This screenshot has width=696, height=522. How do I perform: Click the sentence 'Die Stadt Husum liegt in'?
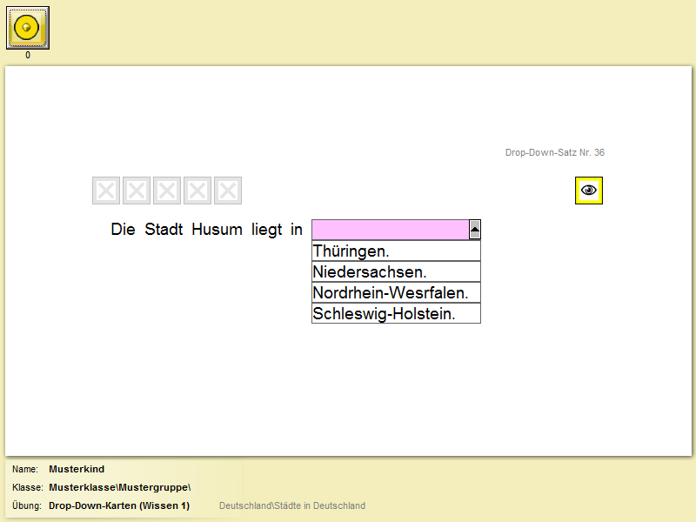coord(206,230)
